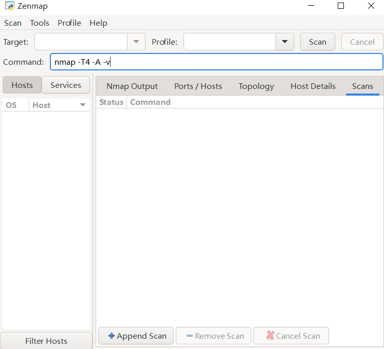The image size is (384, 349).
Task: Open the Help menu
Action: 98,23
